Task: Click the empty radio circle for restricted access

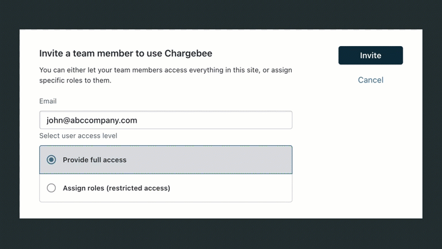Action: pyautogui.click(x=51, y=188)
